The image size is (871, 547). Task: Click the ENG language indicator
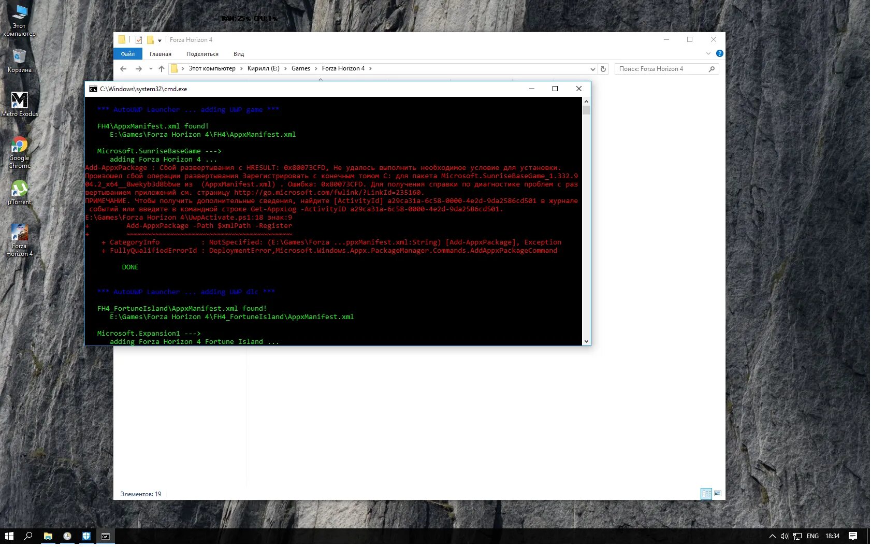[x=812, y=536]
